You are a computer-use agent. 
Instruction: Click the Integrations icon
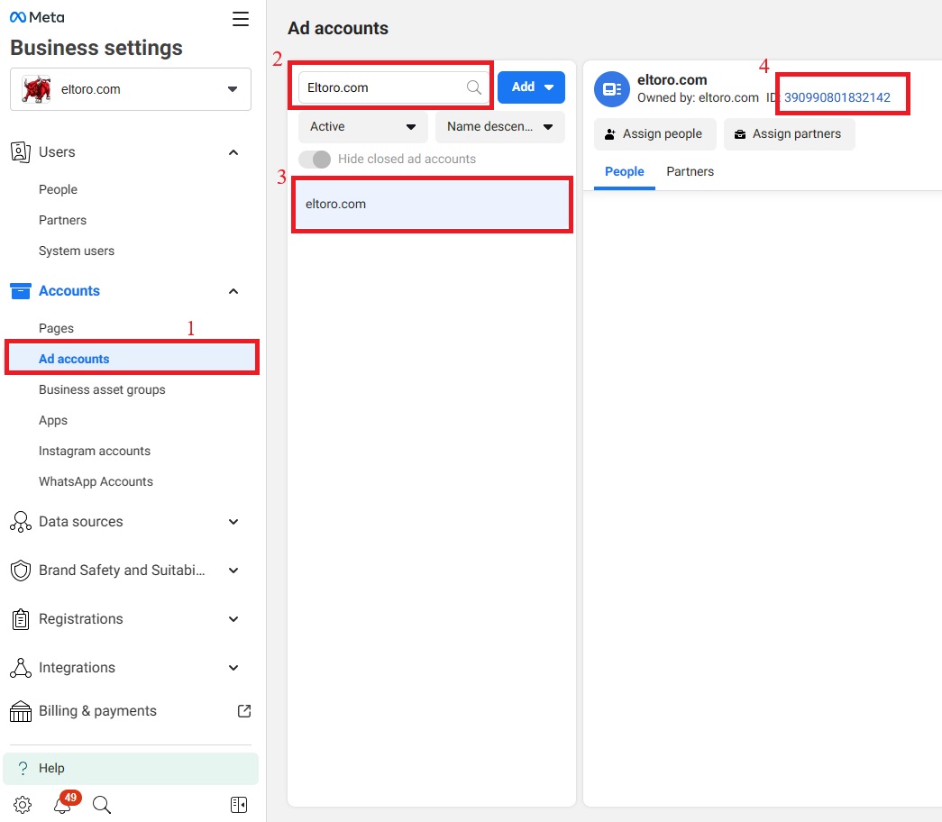(x=21, y=668)
